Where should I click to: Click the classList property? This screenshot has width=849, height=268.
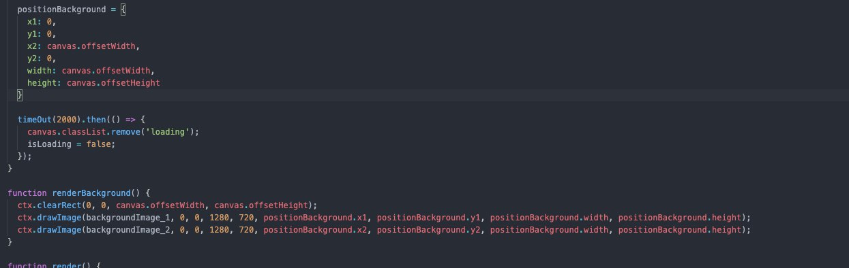coord(84,132)
